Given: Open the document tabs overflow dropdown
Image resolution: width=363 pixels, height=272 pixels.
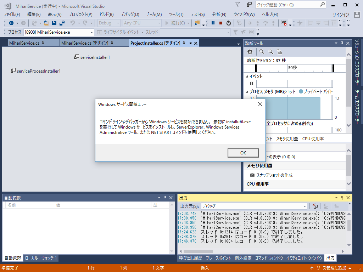Looking at the screenshot, I should [239, 44].
